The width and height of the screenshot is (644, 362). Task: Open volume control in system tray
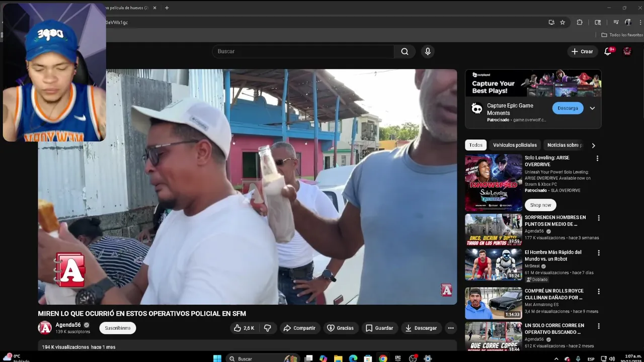pyautogui.click(x=612, y=358)
